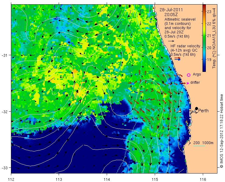The image size is (225, 182).
Task: Click the IMOS copyright timestamp text
Action: tap(221, 131)
